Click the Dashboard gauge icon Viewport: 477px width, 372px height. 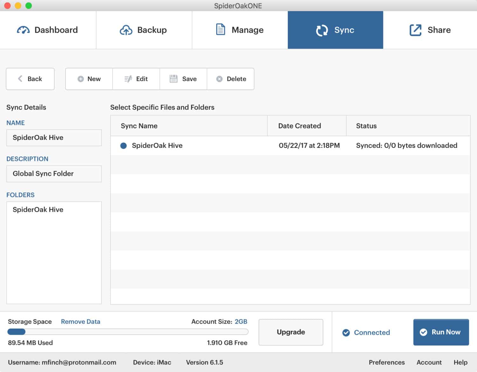click(x=23, y=30)
